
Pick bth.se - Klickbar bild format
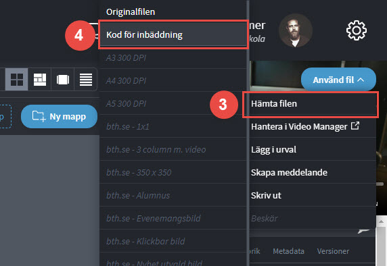click(173, 241)
